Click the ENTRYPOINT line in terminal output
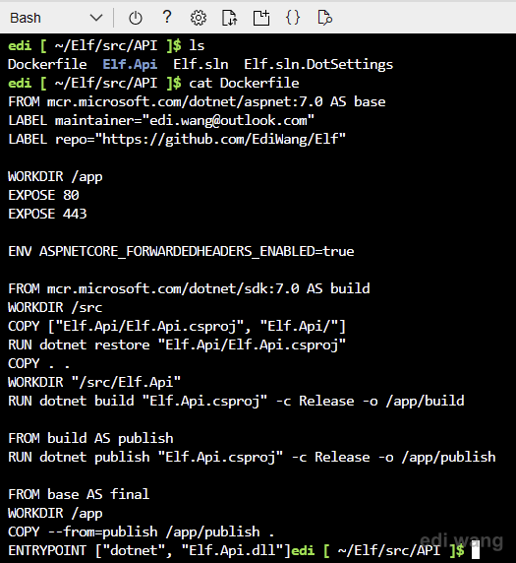 coord(149,550)
